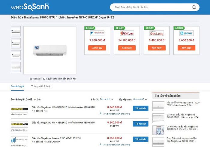Switch to So sánh giá tab

(x=17, y=86)
